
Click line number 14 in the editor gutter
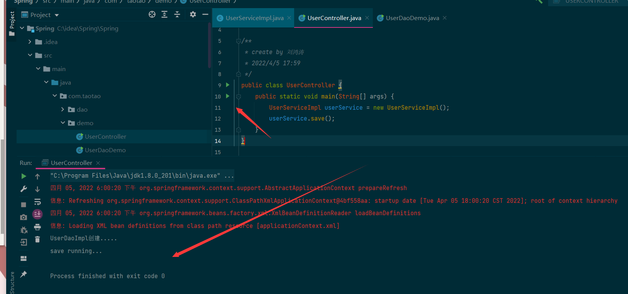pyautogui.click(x=218, y=141)
